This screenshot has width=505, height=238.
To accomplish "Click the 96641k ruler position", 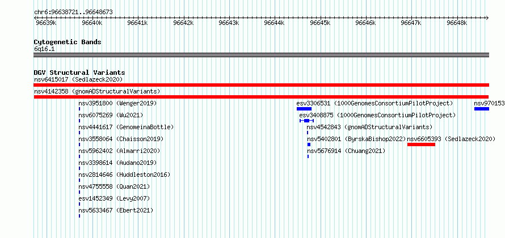I will (138, 23).
